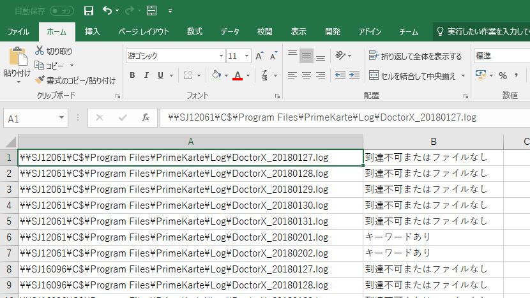Toggle middle vertical alignment
This screenshot has width=530, height=298.
[307, 56]
